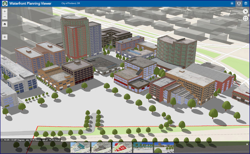Zoom out with the minus button
250x154 pixels.
(4, 17)
